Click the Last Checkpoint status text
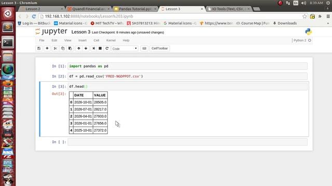Screen dimensions: 332x186 click(x=128, y=32)
